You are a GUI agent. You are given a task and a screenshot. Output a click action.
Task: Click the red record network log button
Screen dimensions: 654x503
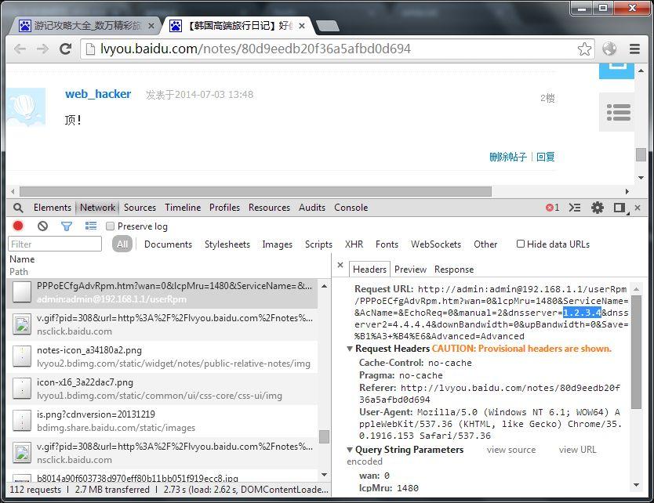[18, 226]
